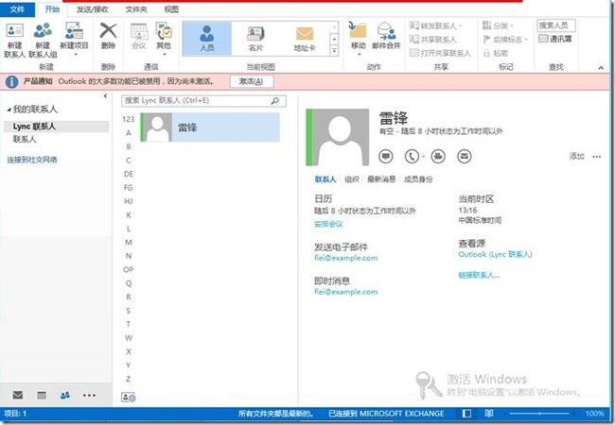Open the Mail view in navigation bar
The height and width of the screenshot is (425, 615).
click(x=17, y=394)
